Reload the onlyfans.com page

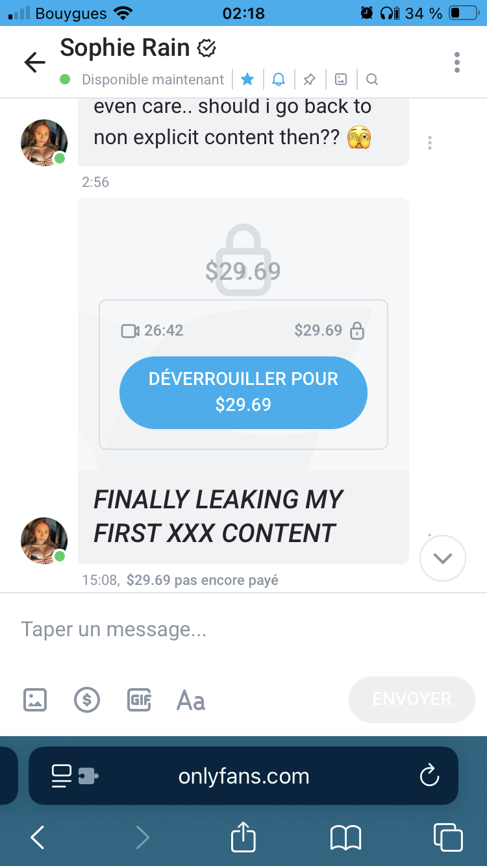pyautogui.click(x=429, y=776)
